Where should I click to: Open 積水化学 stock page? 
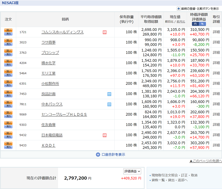coord(48,63)
